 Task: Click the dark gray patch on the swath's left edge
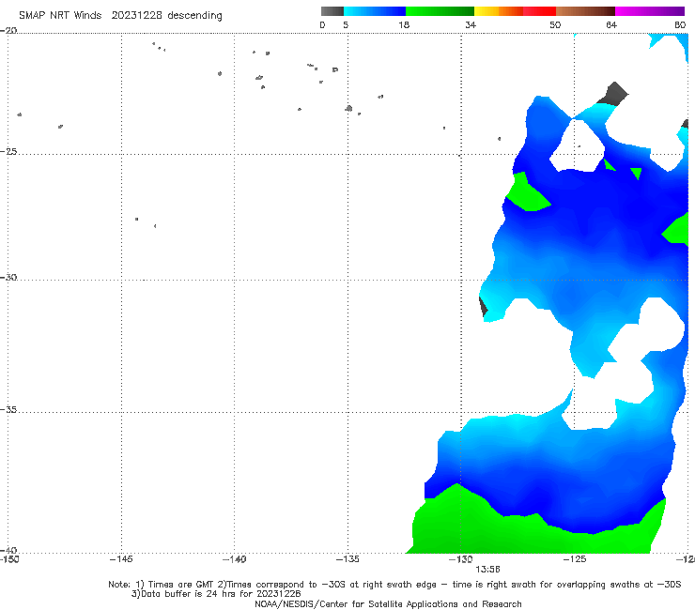click(483, 307)
